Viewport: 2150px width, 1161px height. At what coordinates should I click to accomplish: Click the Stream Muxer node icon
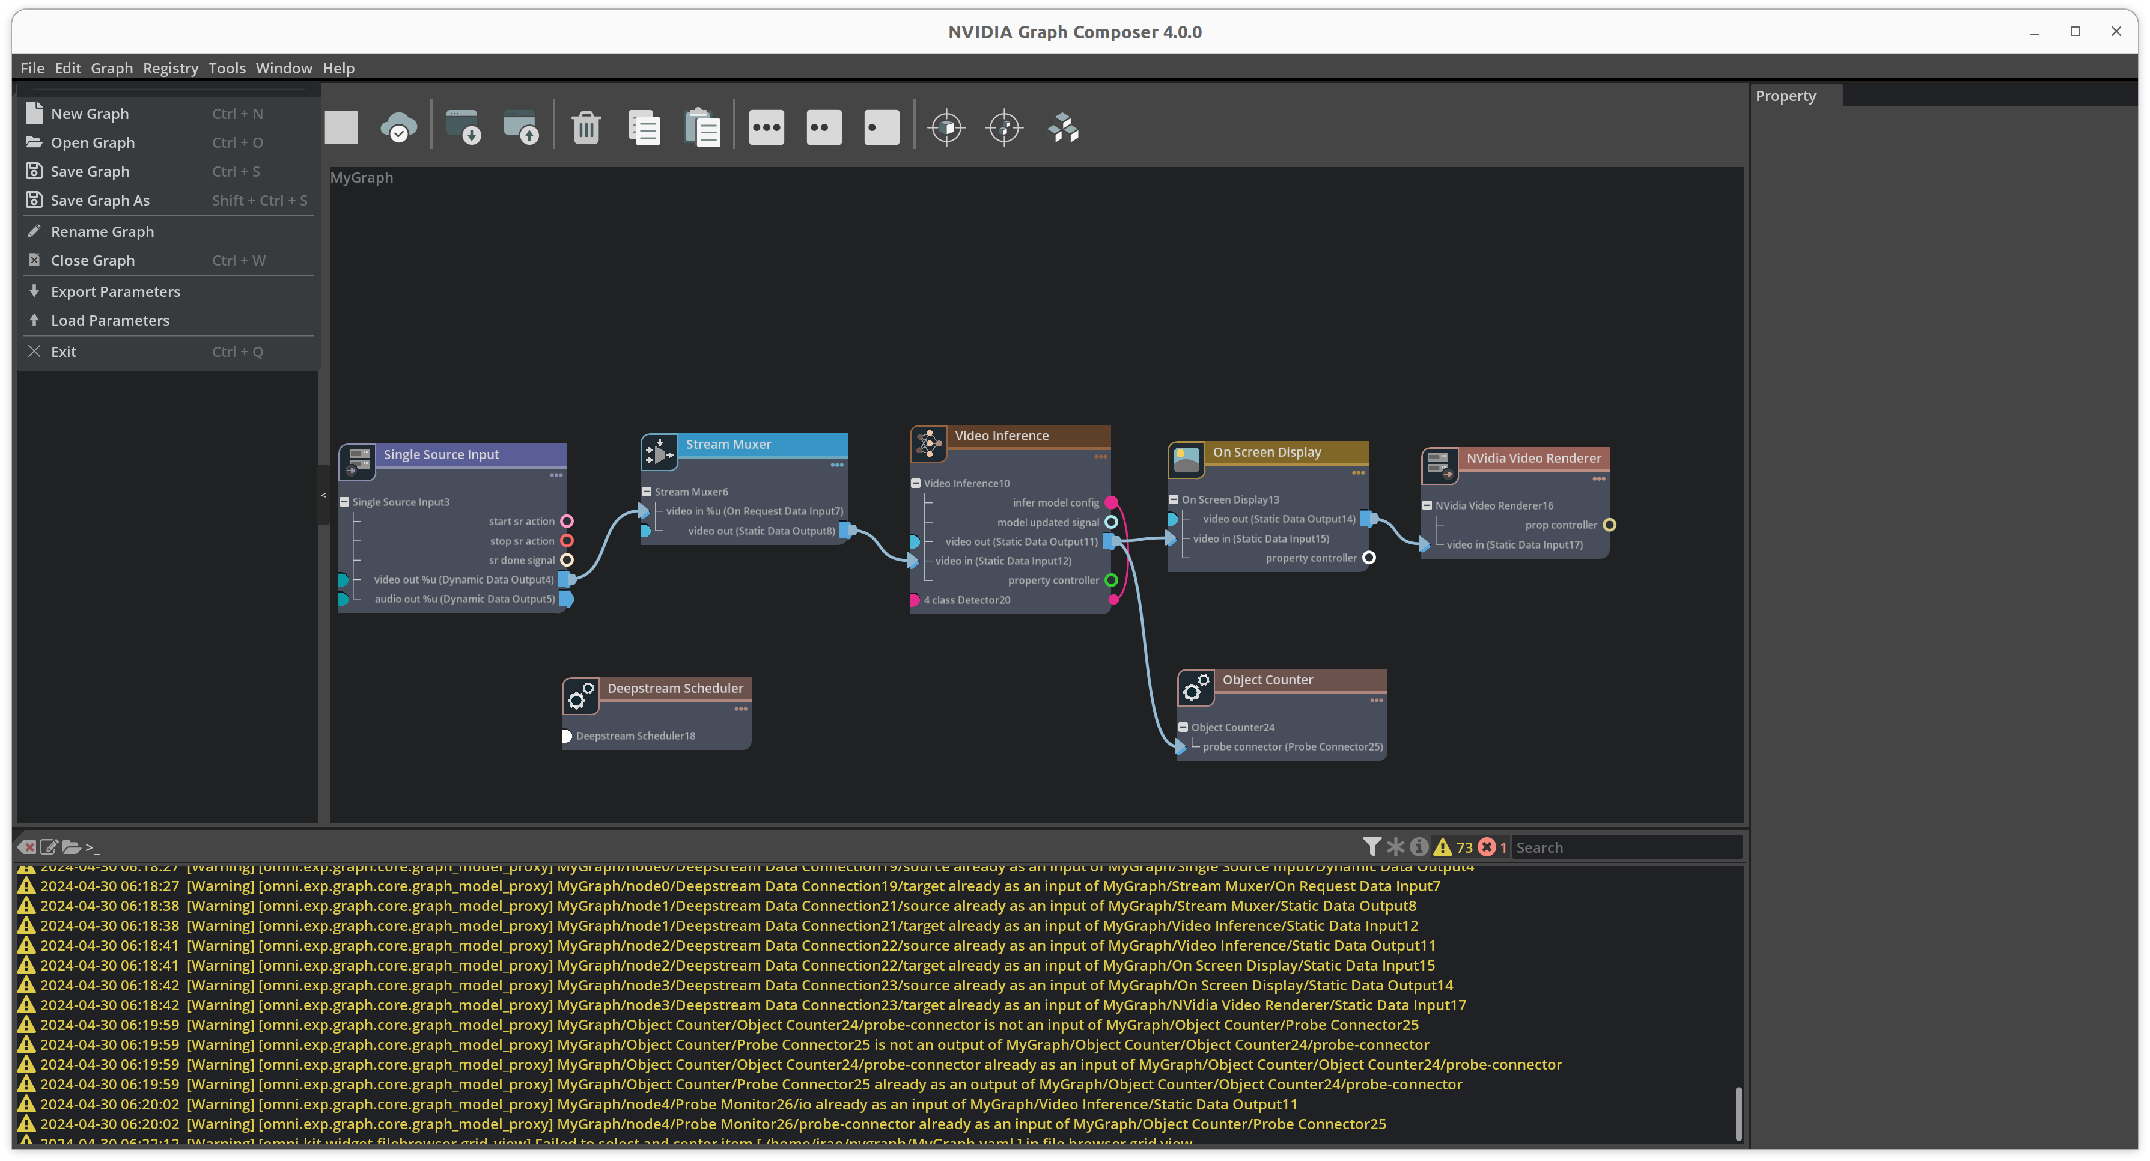(x=659, y=453)
